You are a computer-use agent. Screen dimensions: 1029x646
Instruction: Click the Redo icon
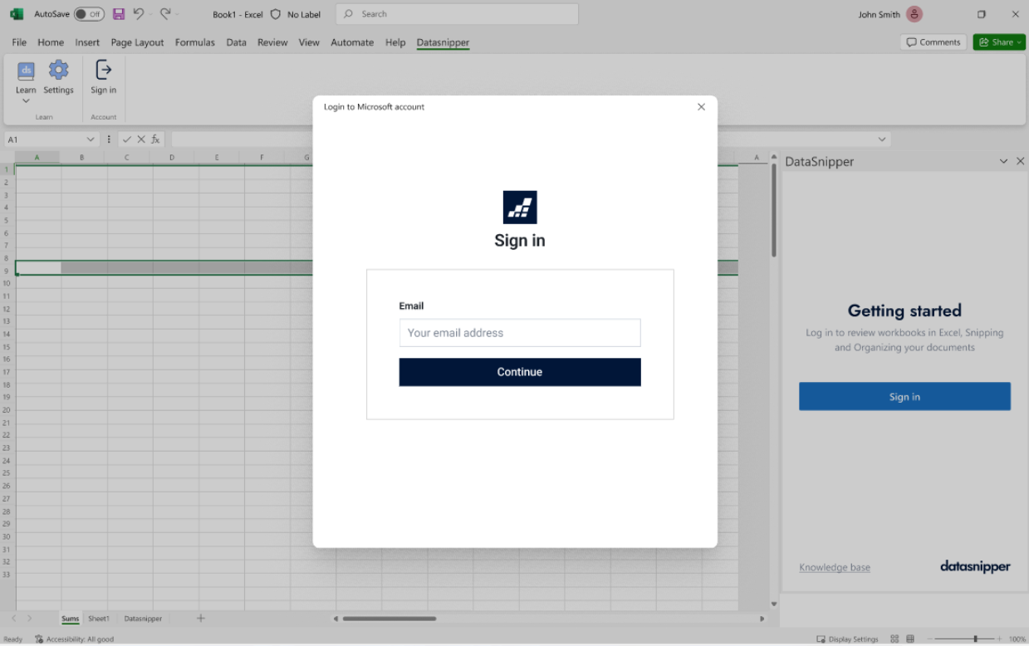tap(165, 13)
